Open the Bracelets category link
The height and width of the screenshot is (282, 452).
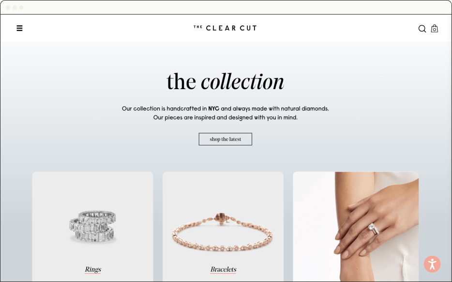pos(224,269)
